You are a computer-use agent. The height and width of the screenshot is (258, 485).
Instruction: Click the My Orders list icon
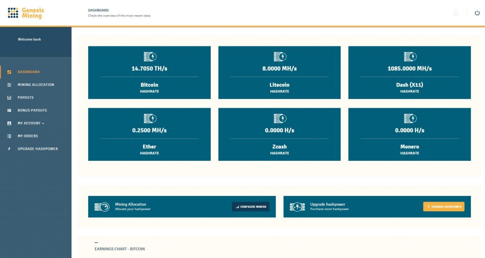pos(9,136)
